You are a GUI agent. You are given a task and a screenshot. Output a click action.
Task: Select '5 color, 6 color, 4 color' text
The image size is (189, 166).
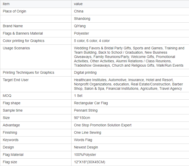pos(92,41)
